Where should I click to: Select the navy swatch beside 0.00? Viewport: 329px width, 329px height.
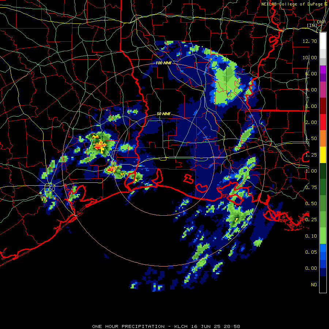click(323, 272)
